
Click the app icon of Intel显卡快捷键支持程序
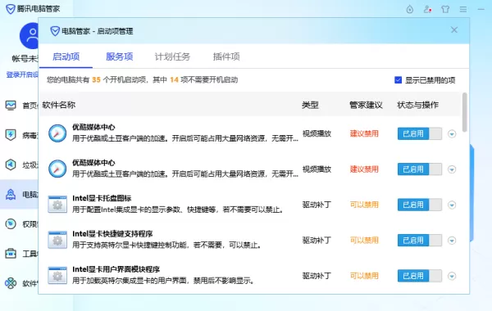click(57, 240)
